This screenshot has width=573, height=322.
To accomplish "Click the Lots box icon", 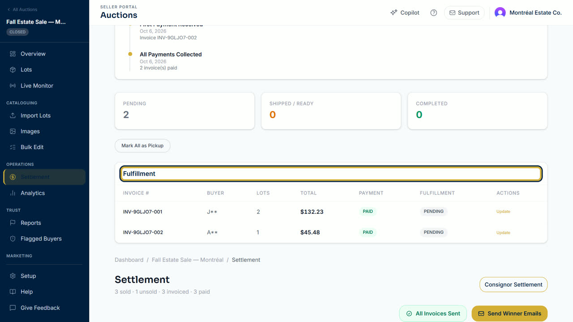I will tap(13, 70).
